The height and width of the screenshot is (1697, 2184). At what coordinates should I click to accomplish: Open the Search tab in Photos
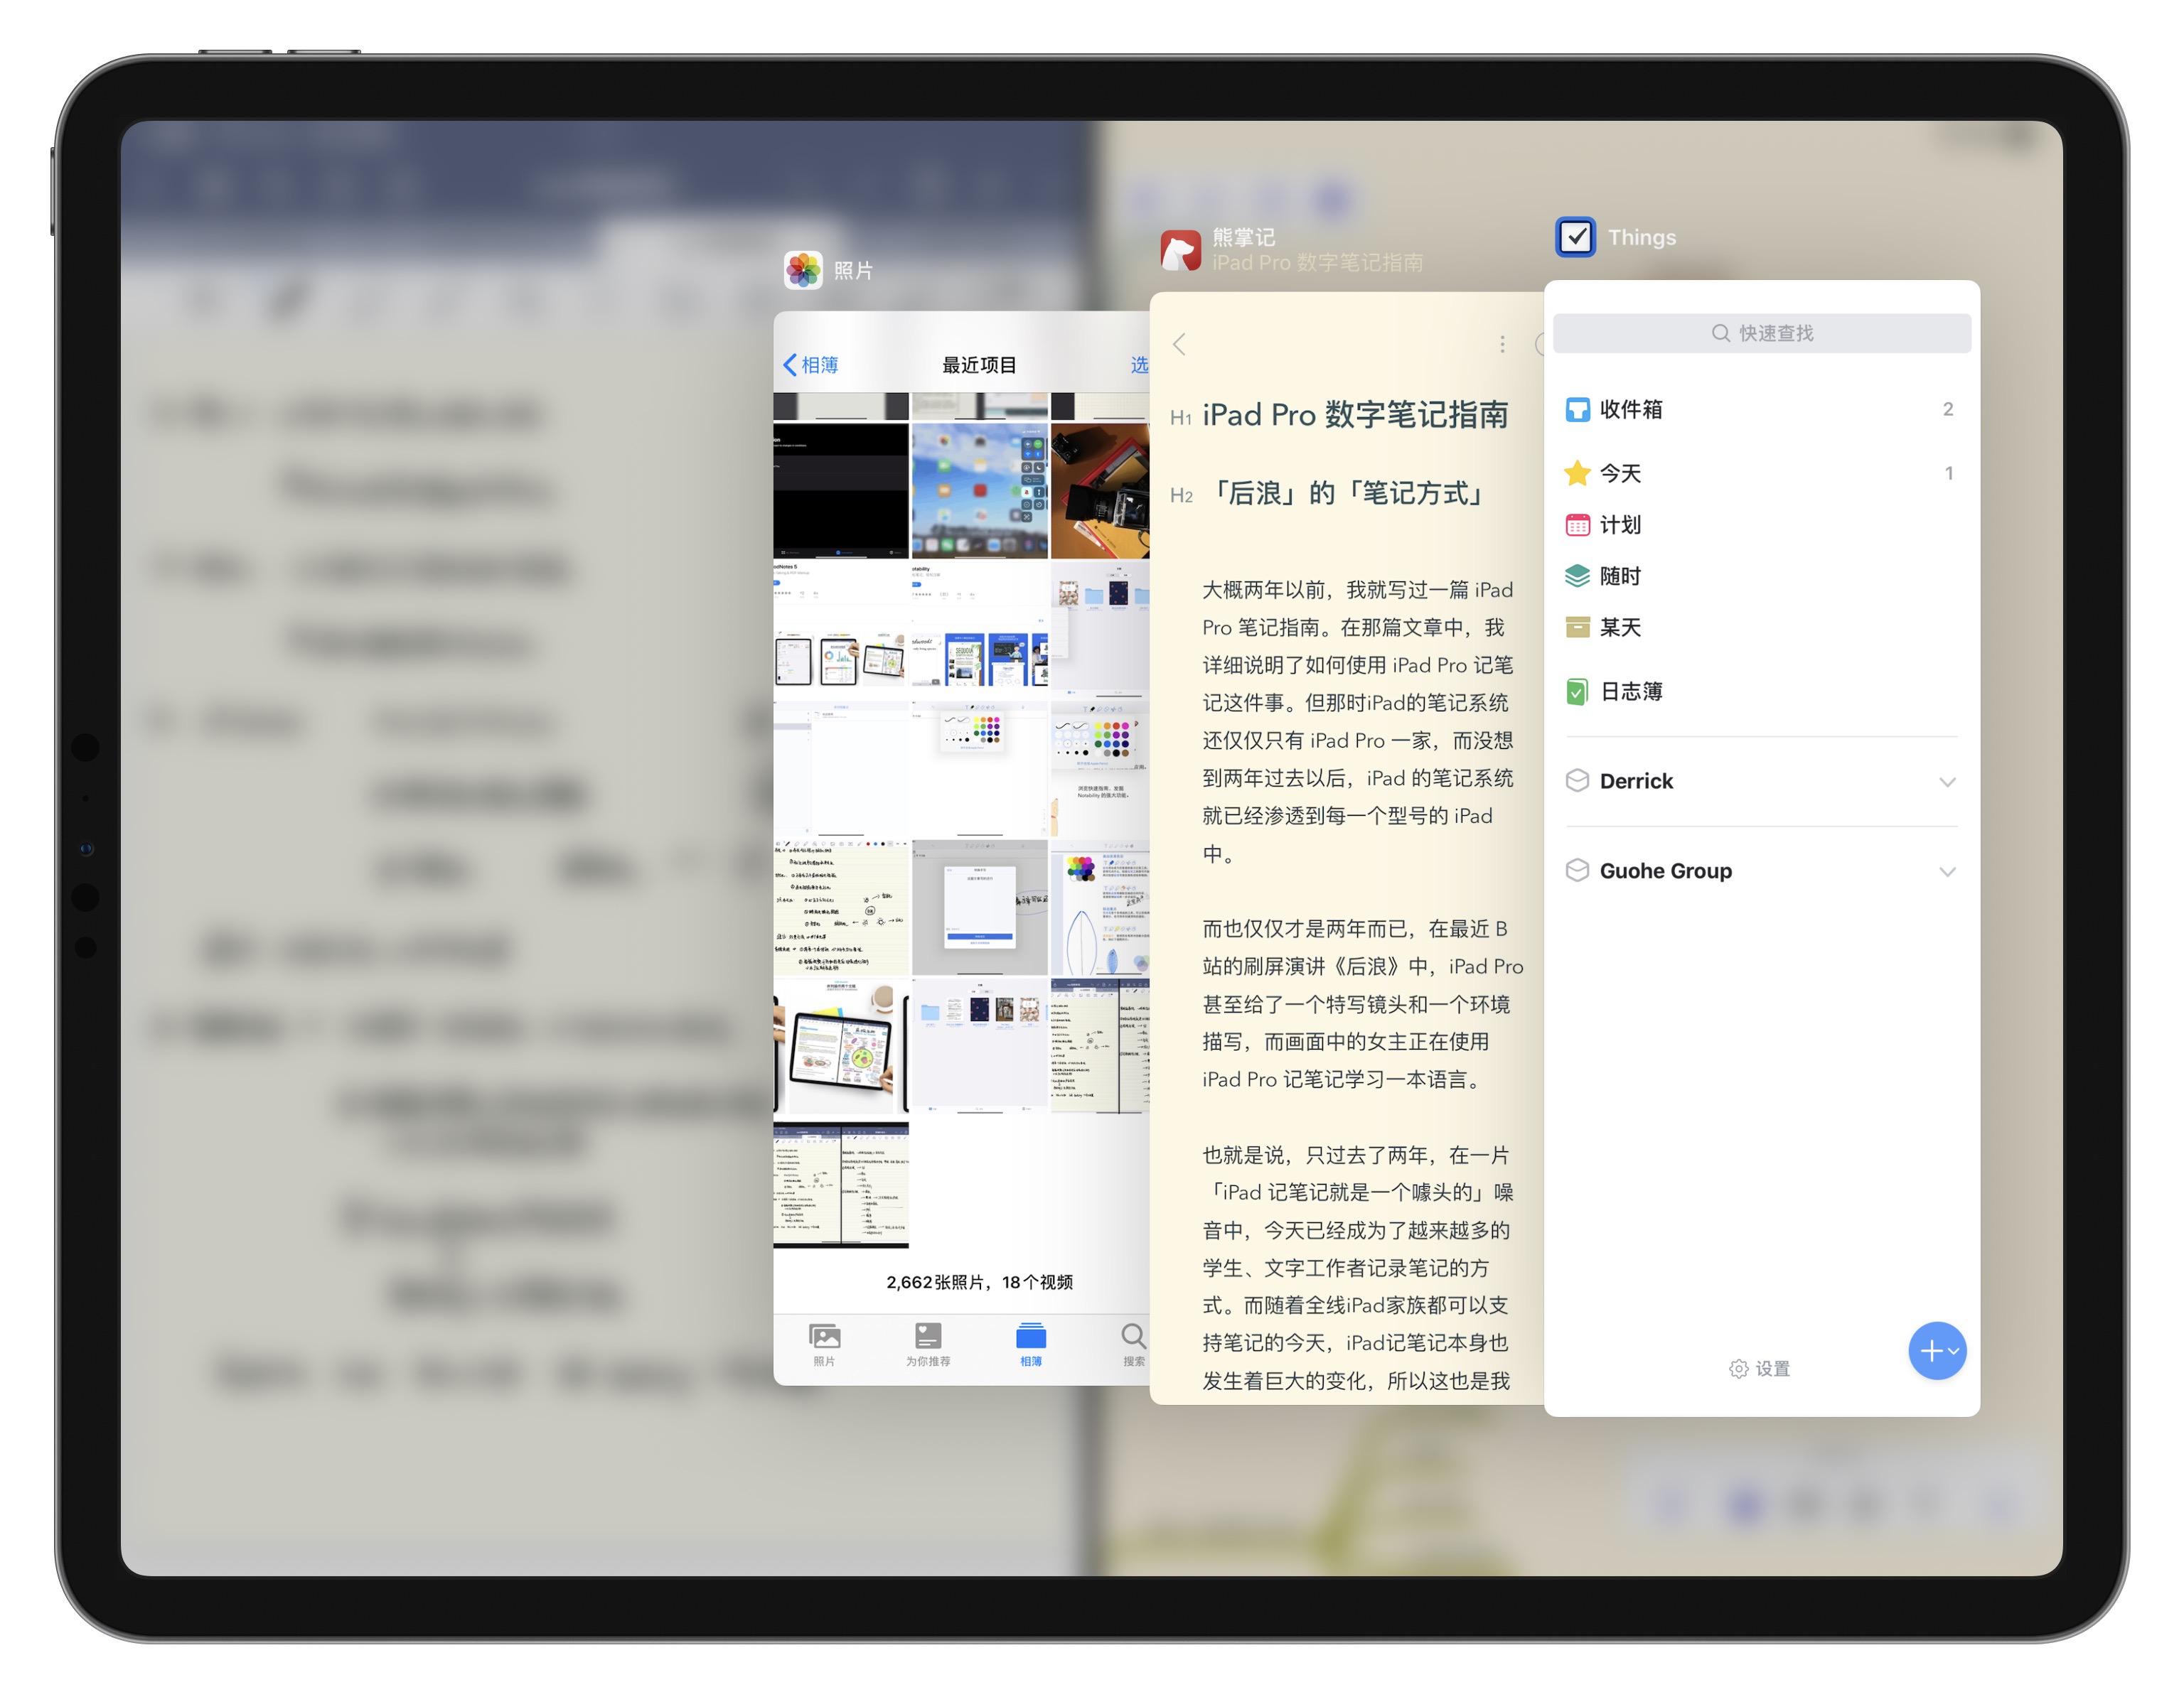pyautogui.click(x=1133, y=1345)
